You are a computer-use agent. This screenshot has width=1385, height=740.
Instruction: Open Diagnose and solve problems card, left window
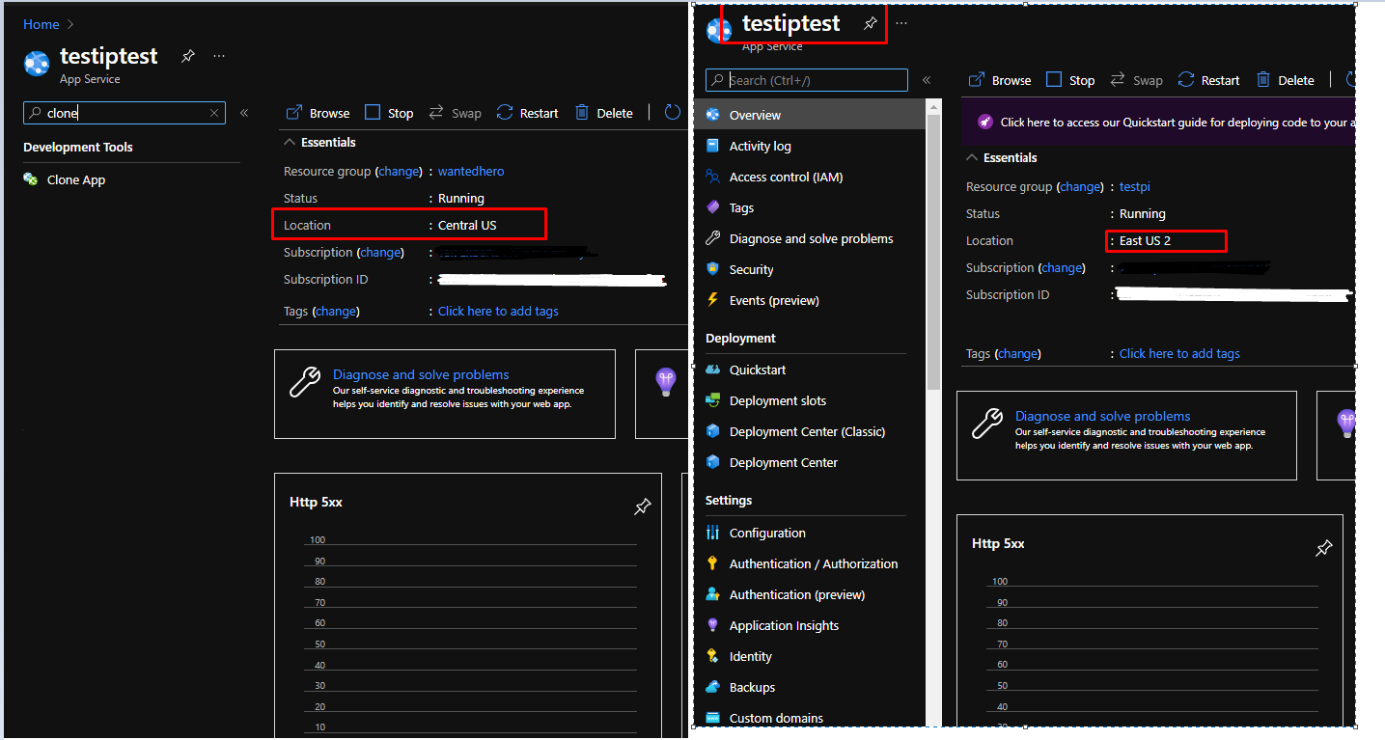[x=445, y=394]
